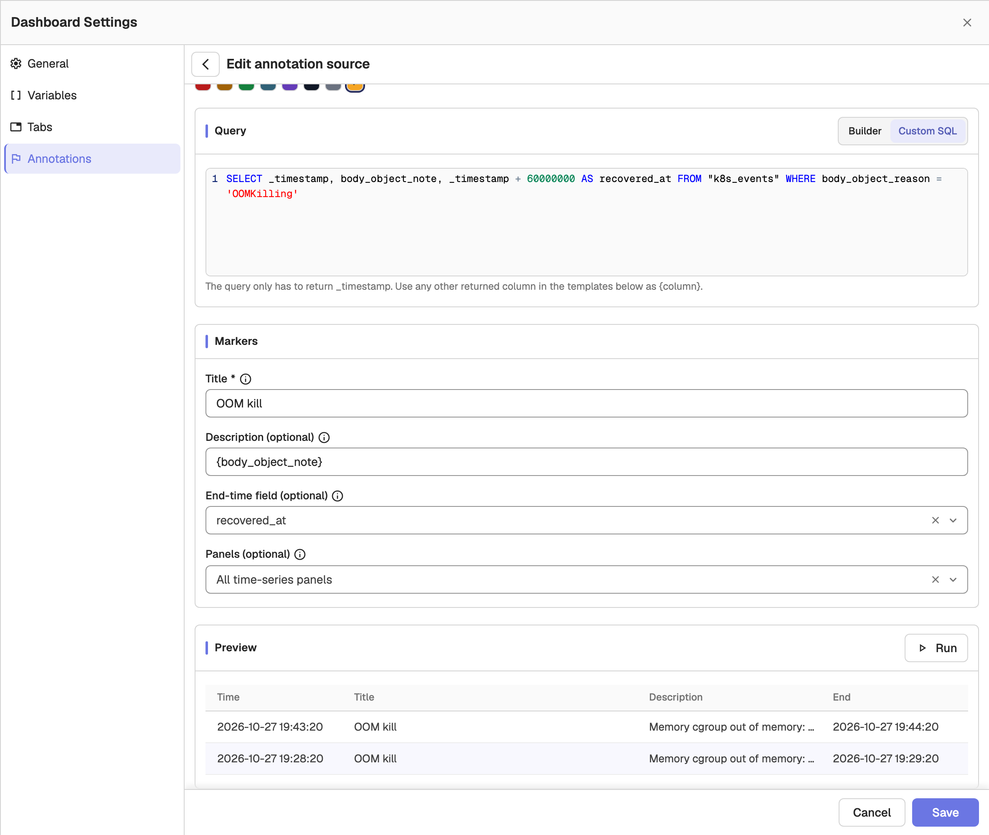Click the preview time 2026-10-27 19:28:20
This screenshot has height=835, width=989.
(270, 758)
